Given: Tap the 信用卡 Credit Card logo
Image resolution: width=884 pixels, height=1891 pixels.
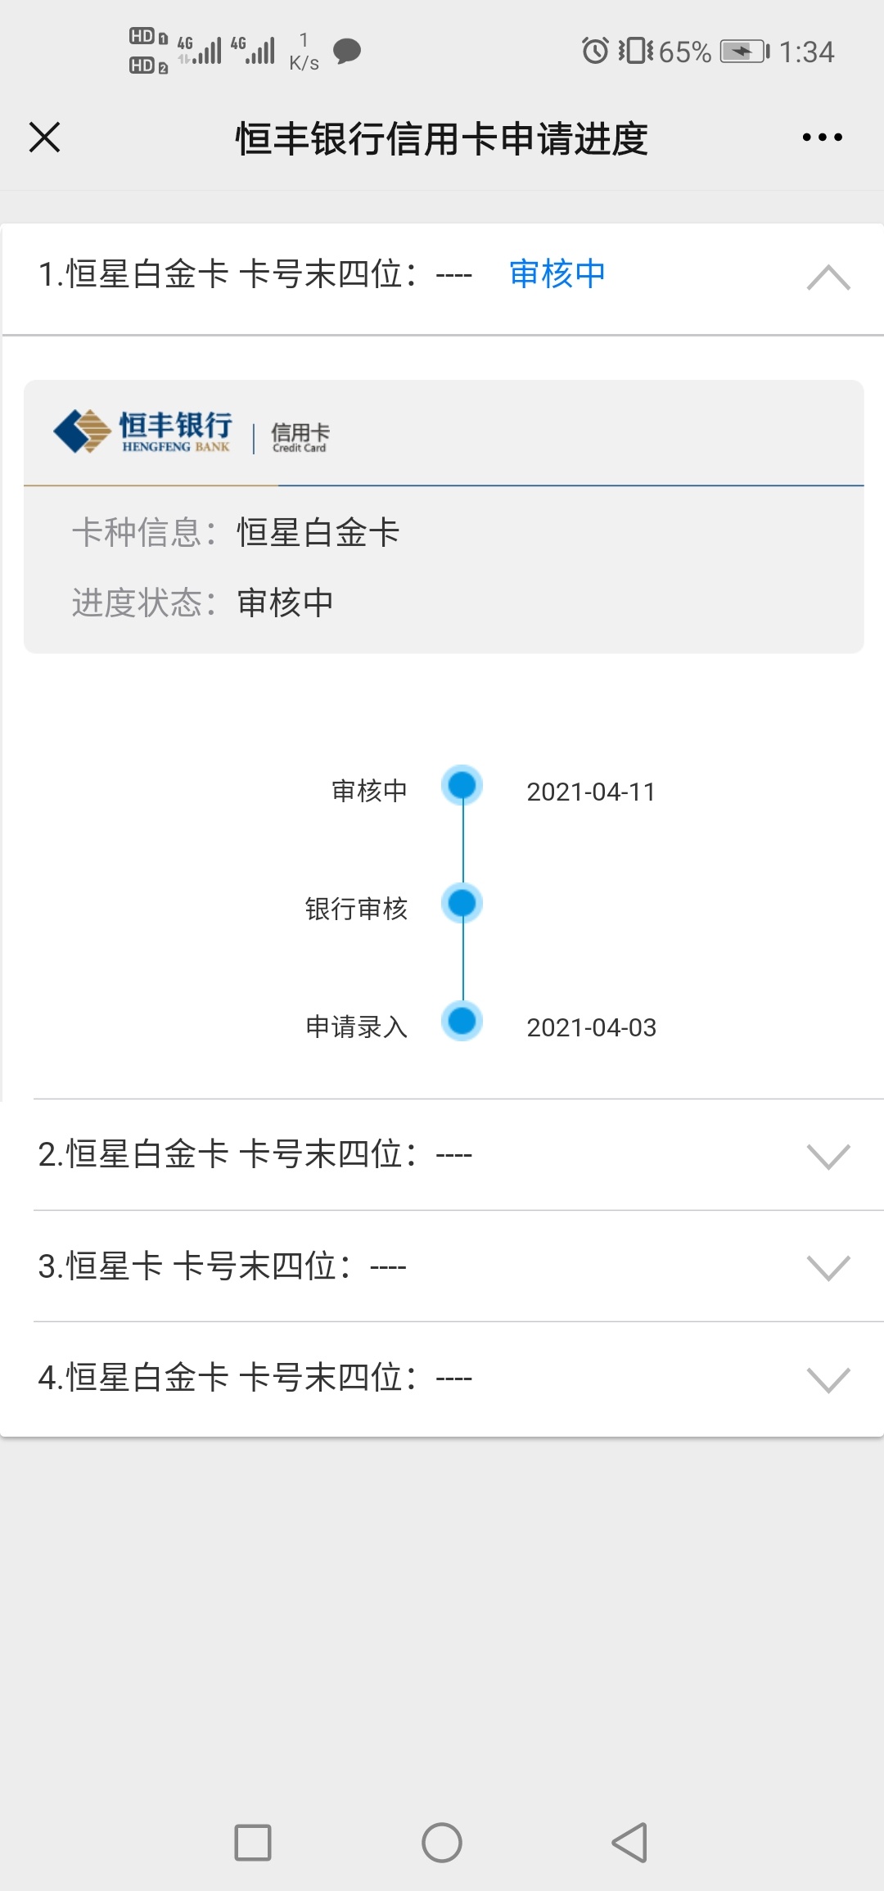Looking at the screenshot, I should [300, 437].
